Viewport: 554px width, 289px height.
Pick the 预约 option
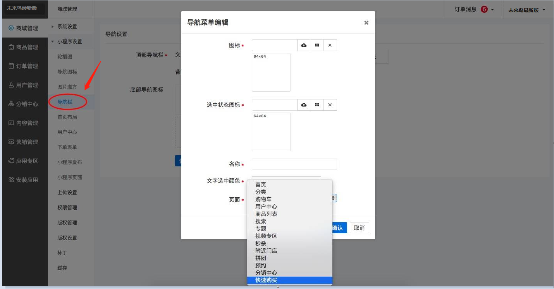(x=290, y=265)
